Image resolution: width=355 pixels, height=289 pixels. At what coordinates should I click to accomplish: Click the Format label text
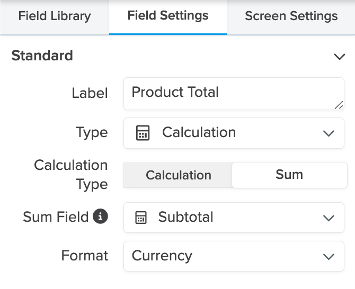coord(85,256)
